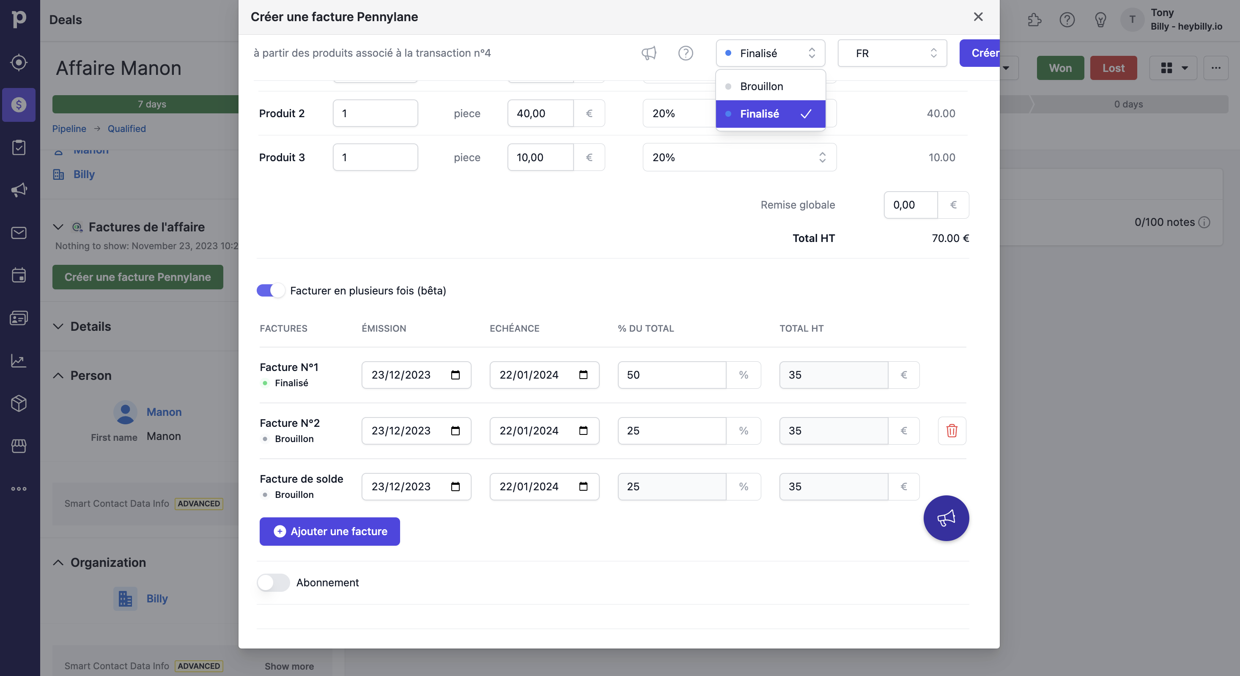Open Contacts card icon in sidebar

click(19, 318)
